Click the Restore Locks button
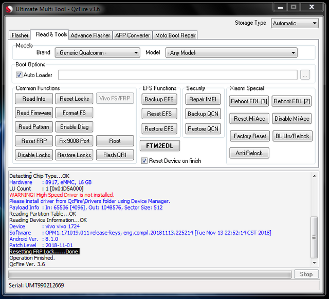 point(74,155)
